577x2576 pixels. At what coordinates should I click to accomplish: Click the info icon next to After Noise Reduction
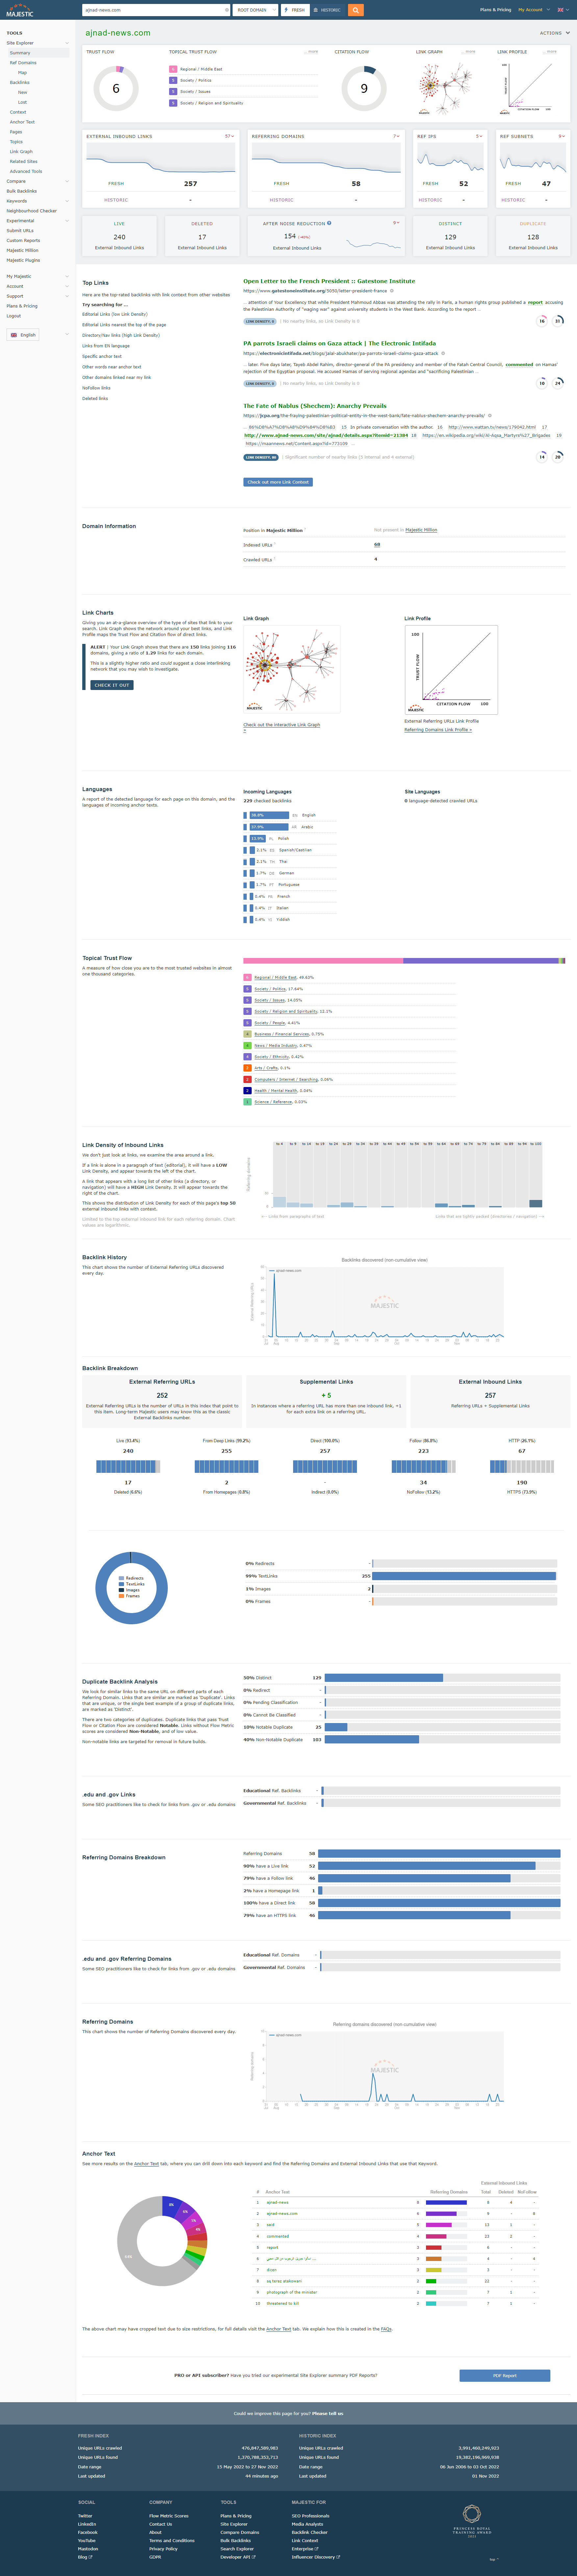[329, 223]
